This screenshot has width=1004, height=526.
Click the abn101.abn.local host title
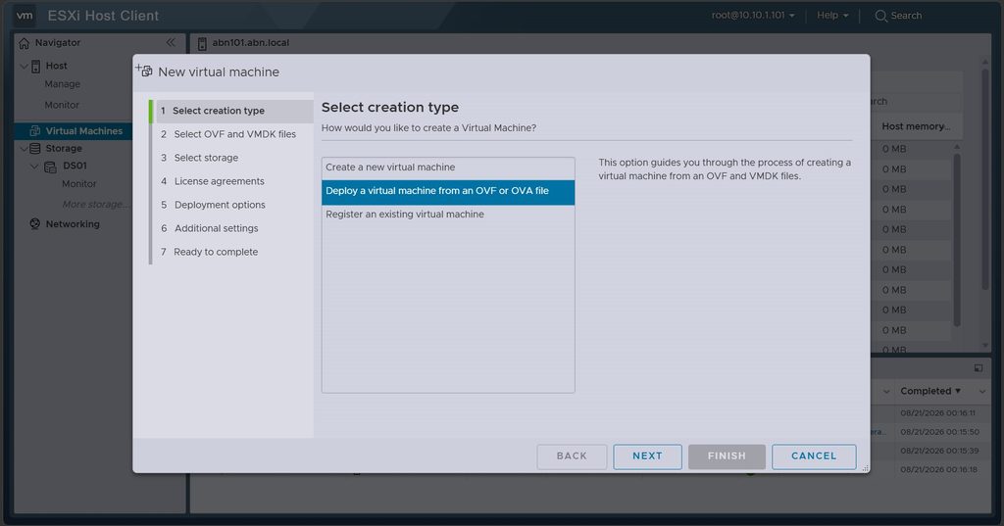pyautogui.click(x=250, y=43)
